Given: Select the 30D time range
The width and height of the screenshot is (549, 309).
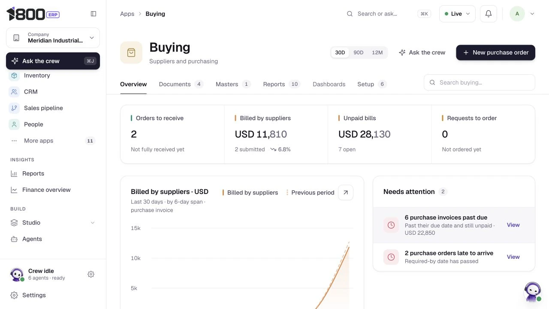Looking at the screenshot, I should click(340, 52).
